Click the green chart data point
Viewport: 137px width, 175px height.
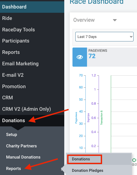(134, 160)
